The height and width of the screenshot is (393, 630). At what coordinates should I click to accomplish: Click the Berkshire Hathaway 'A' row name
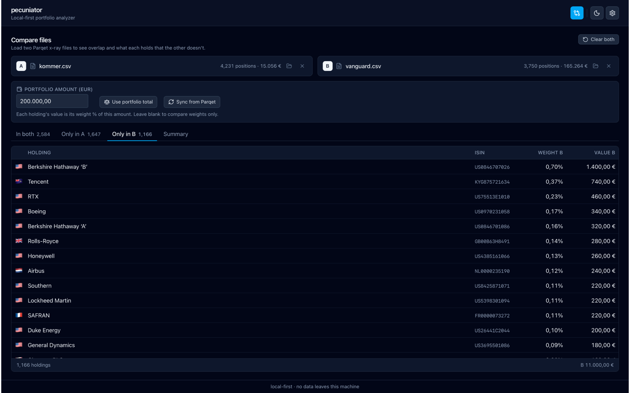pos(57,226)
